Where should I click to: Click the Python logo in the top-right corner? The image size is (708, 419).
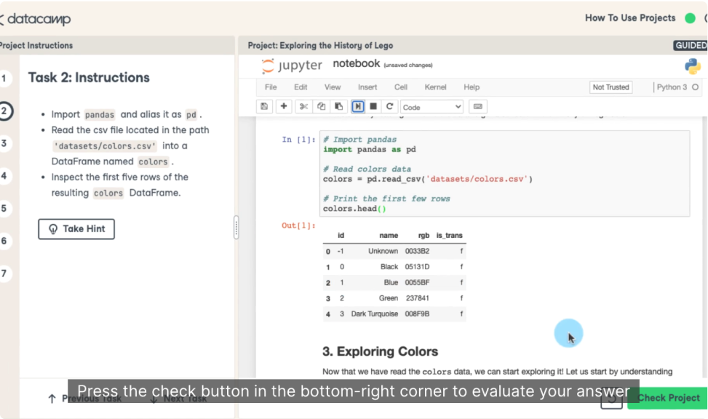click(x=693, y=65)
